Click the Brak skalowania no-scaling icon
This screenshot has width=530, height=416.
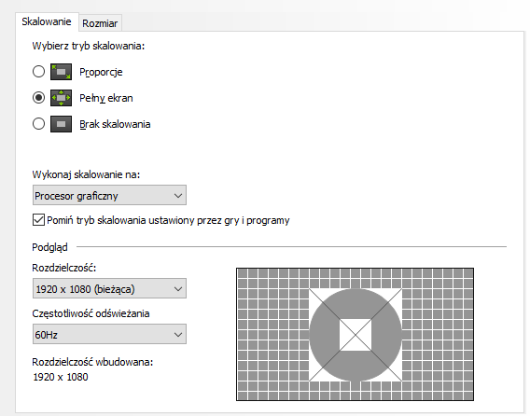coord(61,124)
